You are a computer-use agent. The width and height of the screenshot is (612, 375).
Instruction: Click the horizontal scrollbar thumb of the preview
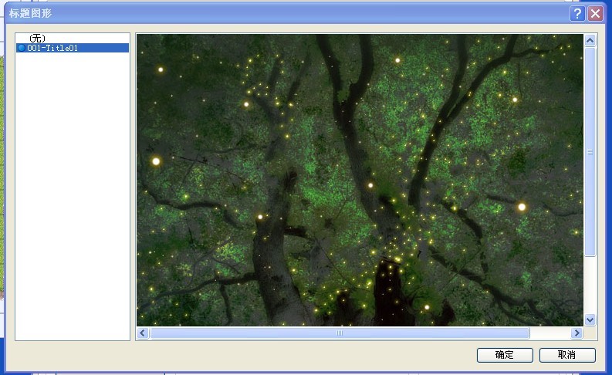(340, 333)
